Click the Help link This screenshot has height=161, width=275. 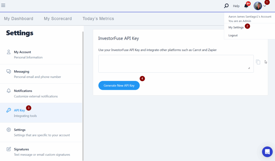pos(236,6)
